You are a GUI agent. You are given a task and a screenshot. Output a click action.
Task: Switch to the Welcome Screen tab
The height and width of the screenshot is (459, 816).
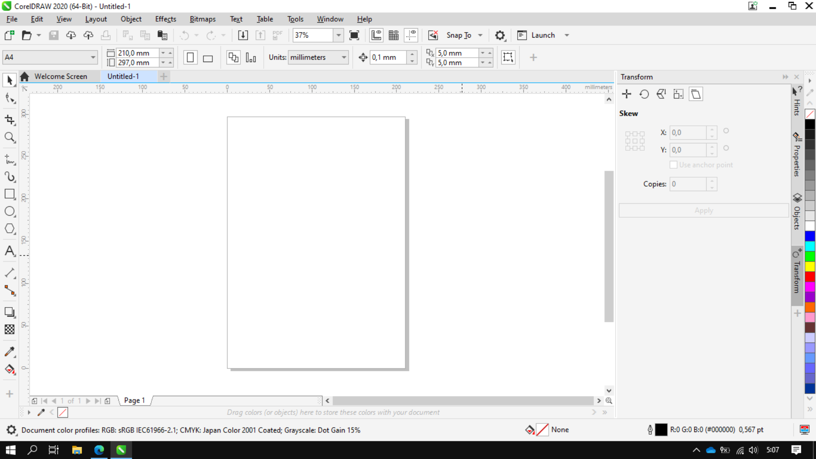[60, 76]
